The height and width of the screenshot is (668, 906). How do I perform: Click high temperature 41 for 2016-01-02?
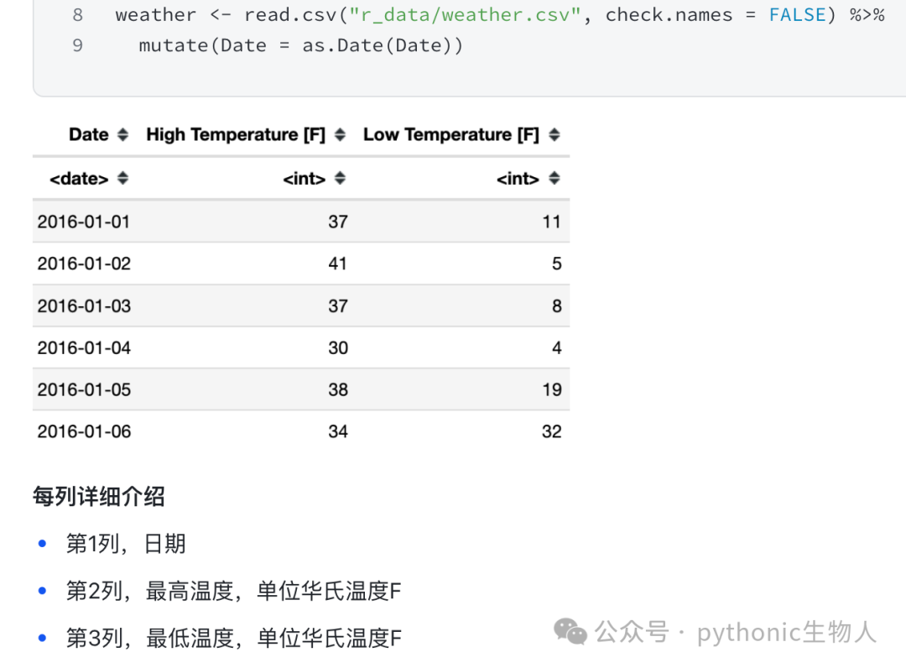click(338, 264)
